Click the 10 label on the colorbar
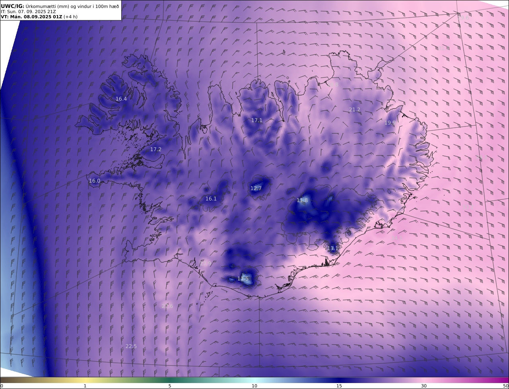 click(x=254, y=386)
